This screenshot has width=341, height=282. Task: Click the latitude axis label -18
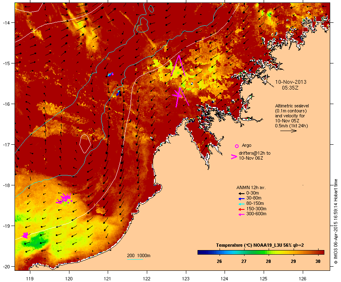[x=6, y=185]
